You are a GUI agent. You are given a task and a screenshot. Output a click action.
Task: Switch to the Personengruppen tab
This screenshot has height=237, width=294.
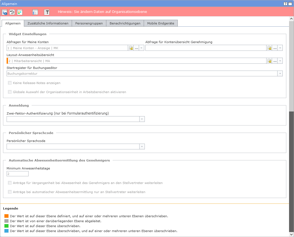[x=89, y=23]
